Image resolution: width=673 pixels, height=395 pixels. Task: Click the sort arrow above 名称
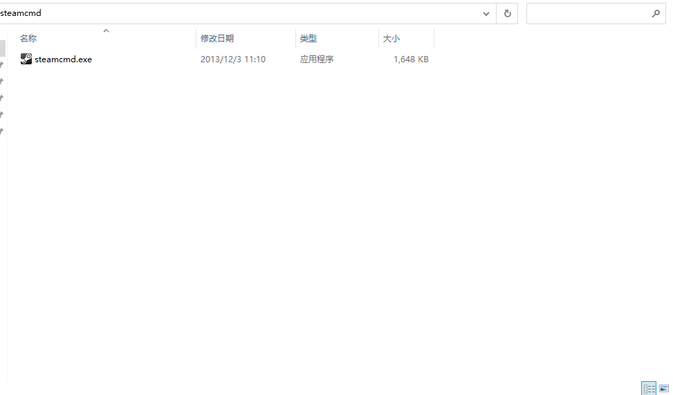pos(106,31)
